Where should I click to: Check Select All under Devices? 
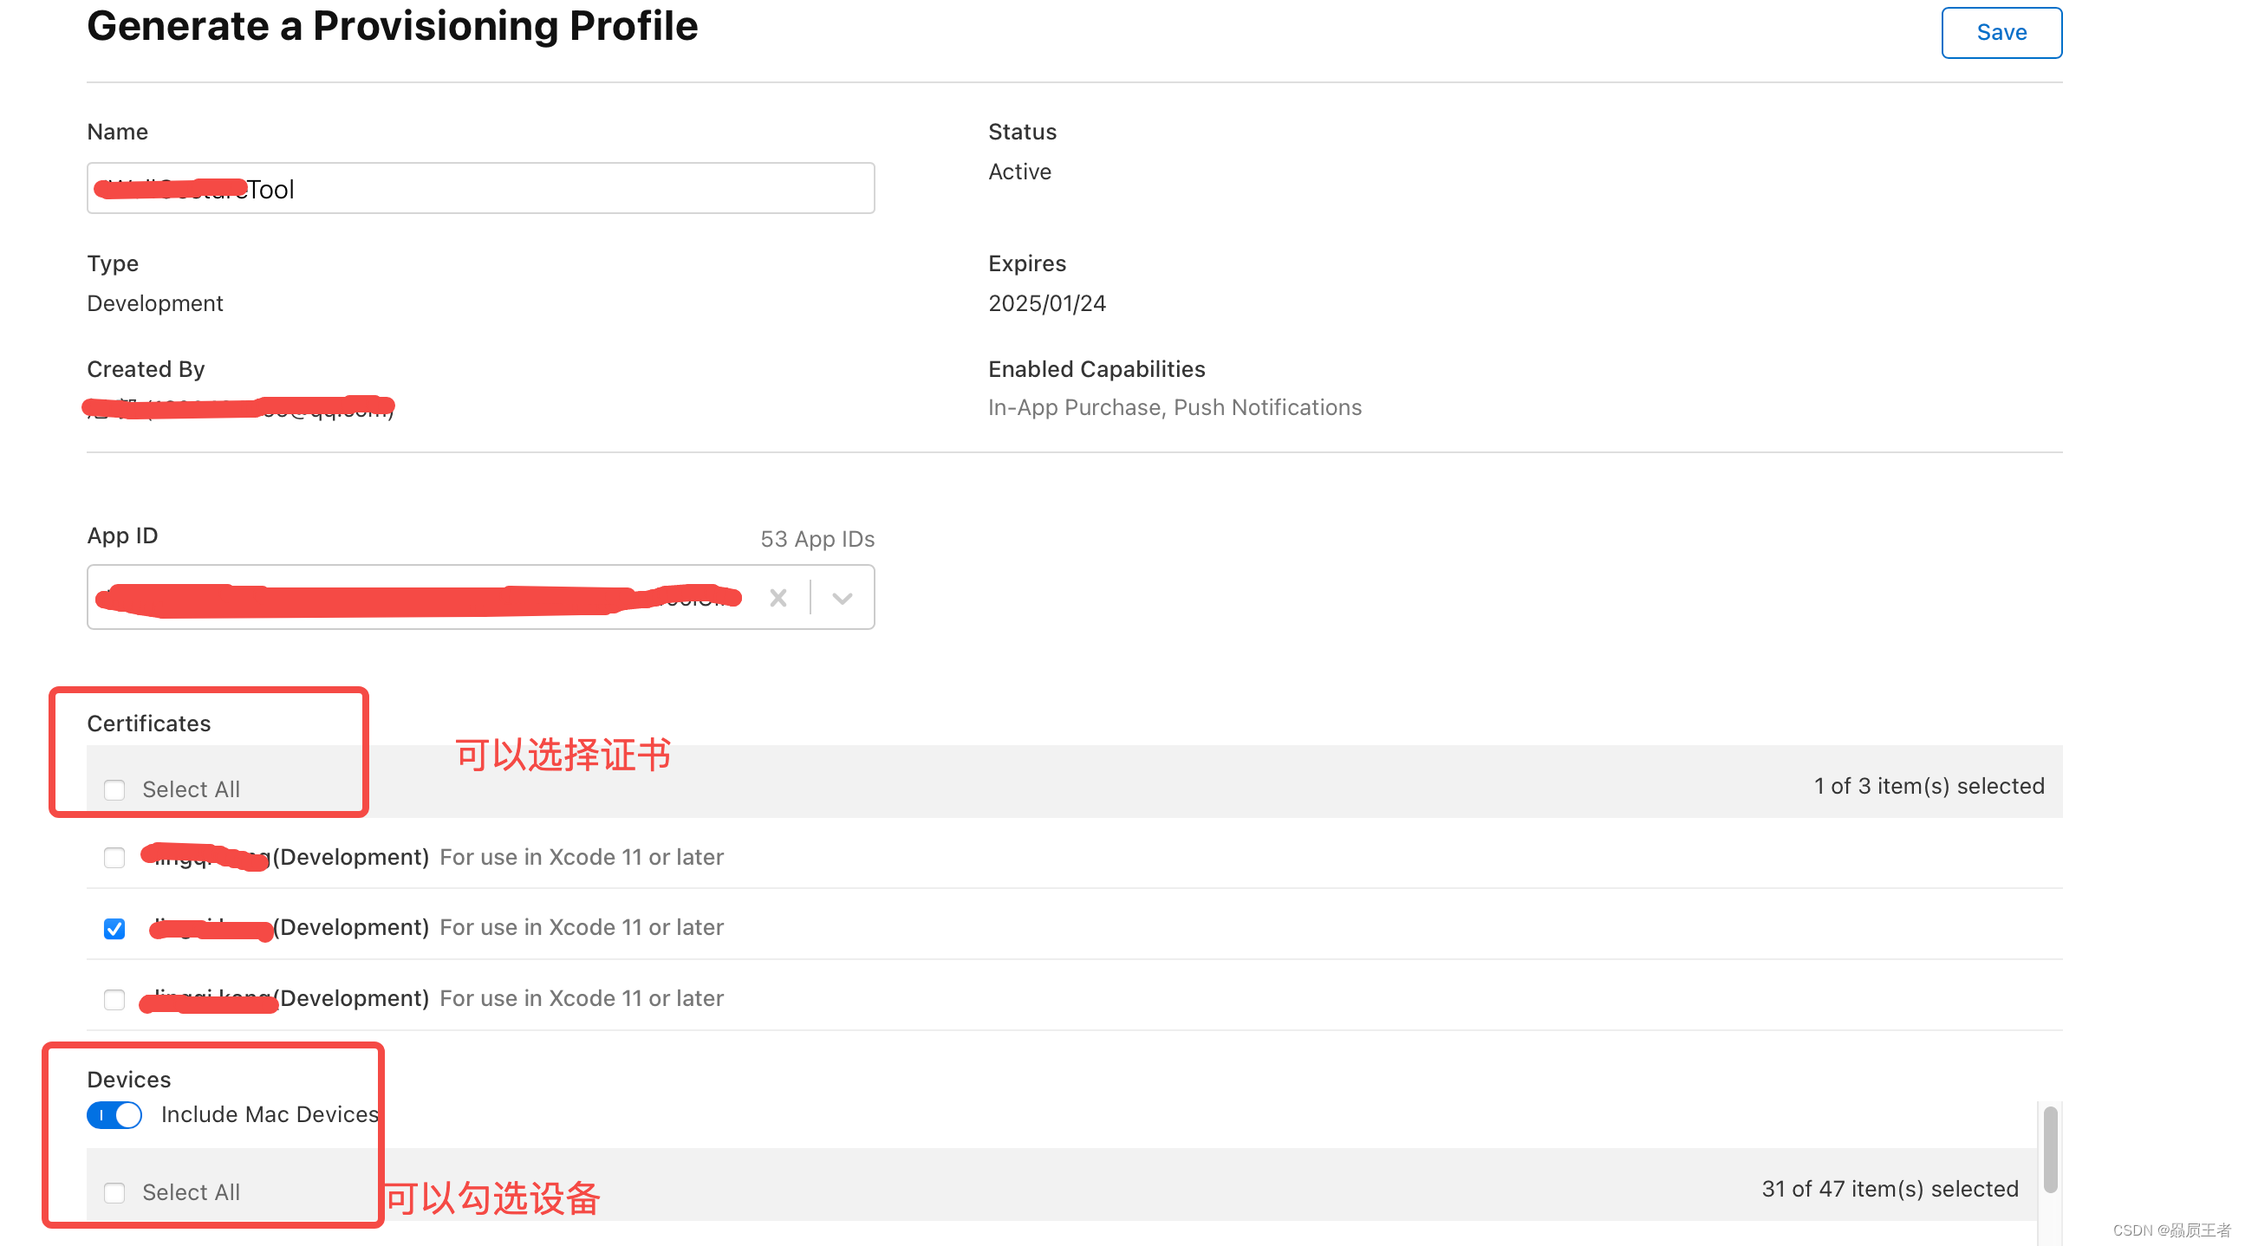pos(114,1193)
